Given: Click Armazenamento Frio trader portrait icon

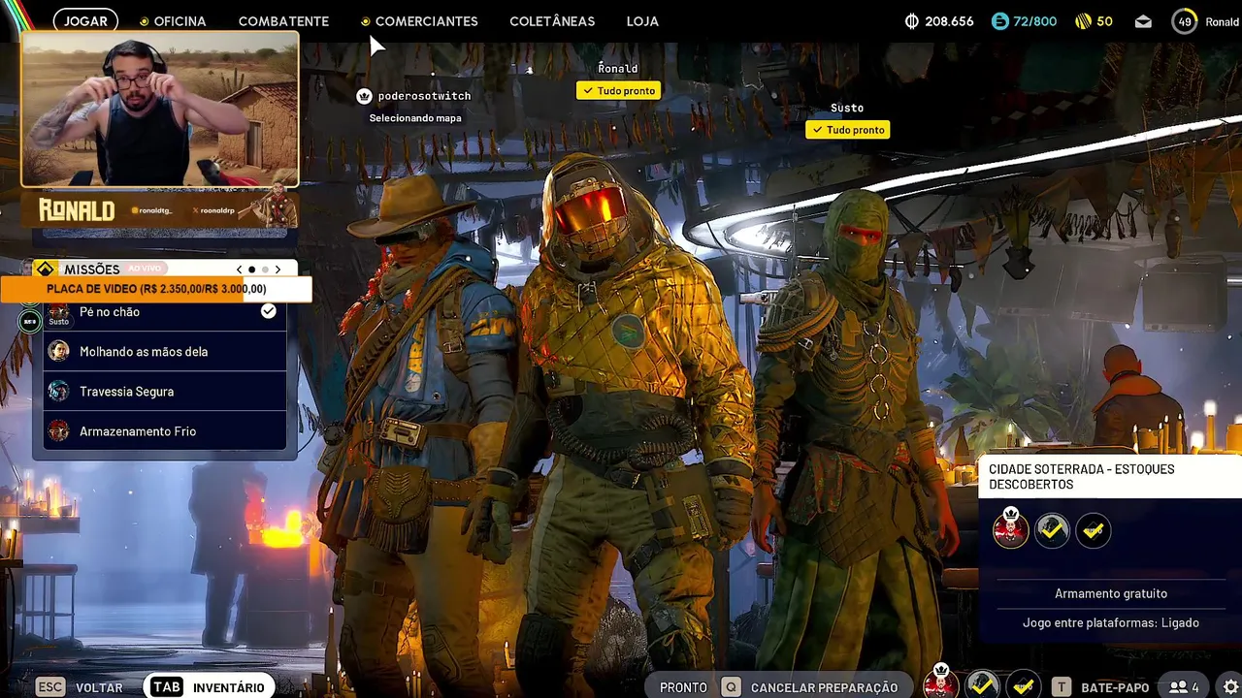Looking at the screenshot, I should (x=59, y=431).
